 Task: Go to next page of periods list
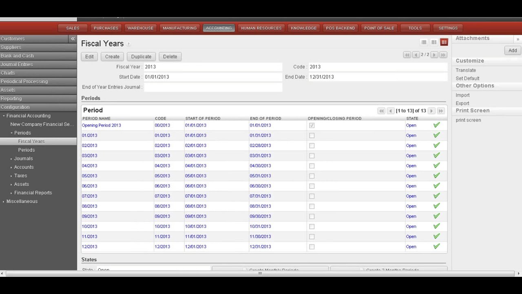[x=431, y=111]
